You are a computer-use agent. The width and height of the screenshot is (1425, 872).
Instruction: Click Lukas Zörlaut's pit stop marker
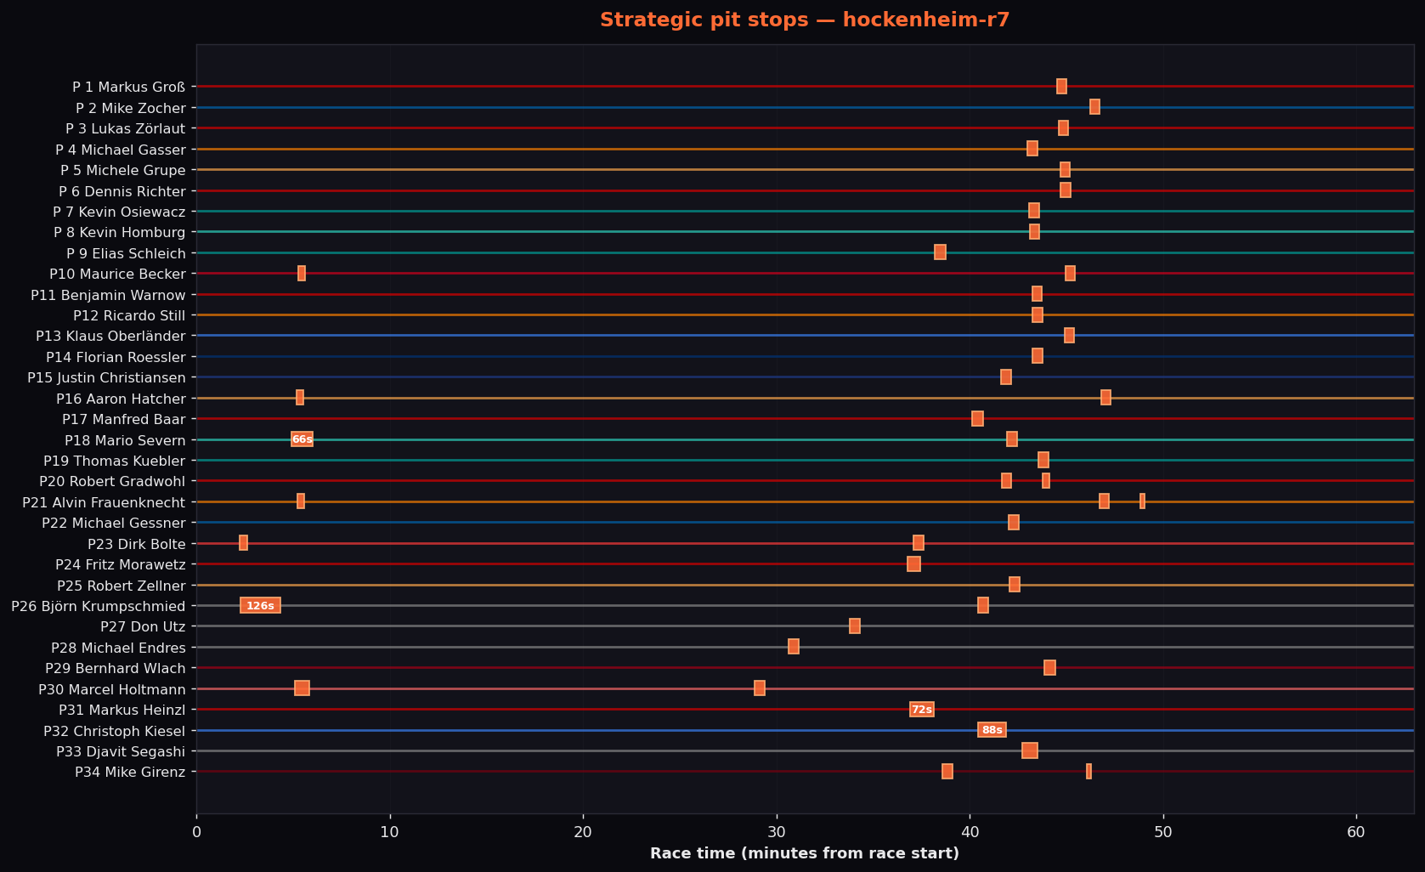[1063, 128]
